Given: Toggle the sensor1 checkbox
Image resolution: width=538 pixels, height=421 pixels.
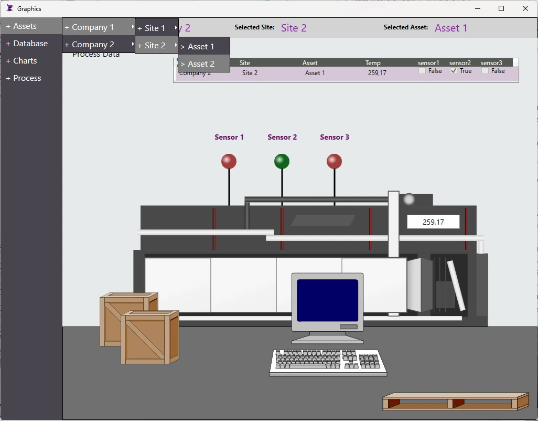Looking at the screenshot, I should coord(422,71).
